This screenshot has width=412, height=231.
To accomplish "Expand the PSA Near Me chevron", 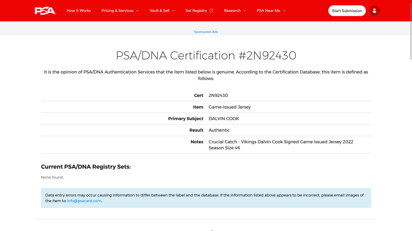I will click(284, 11).
